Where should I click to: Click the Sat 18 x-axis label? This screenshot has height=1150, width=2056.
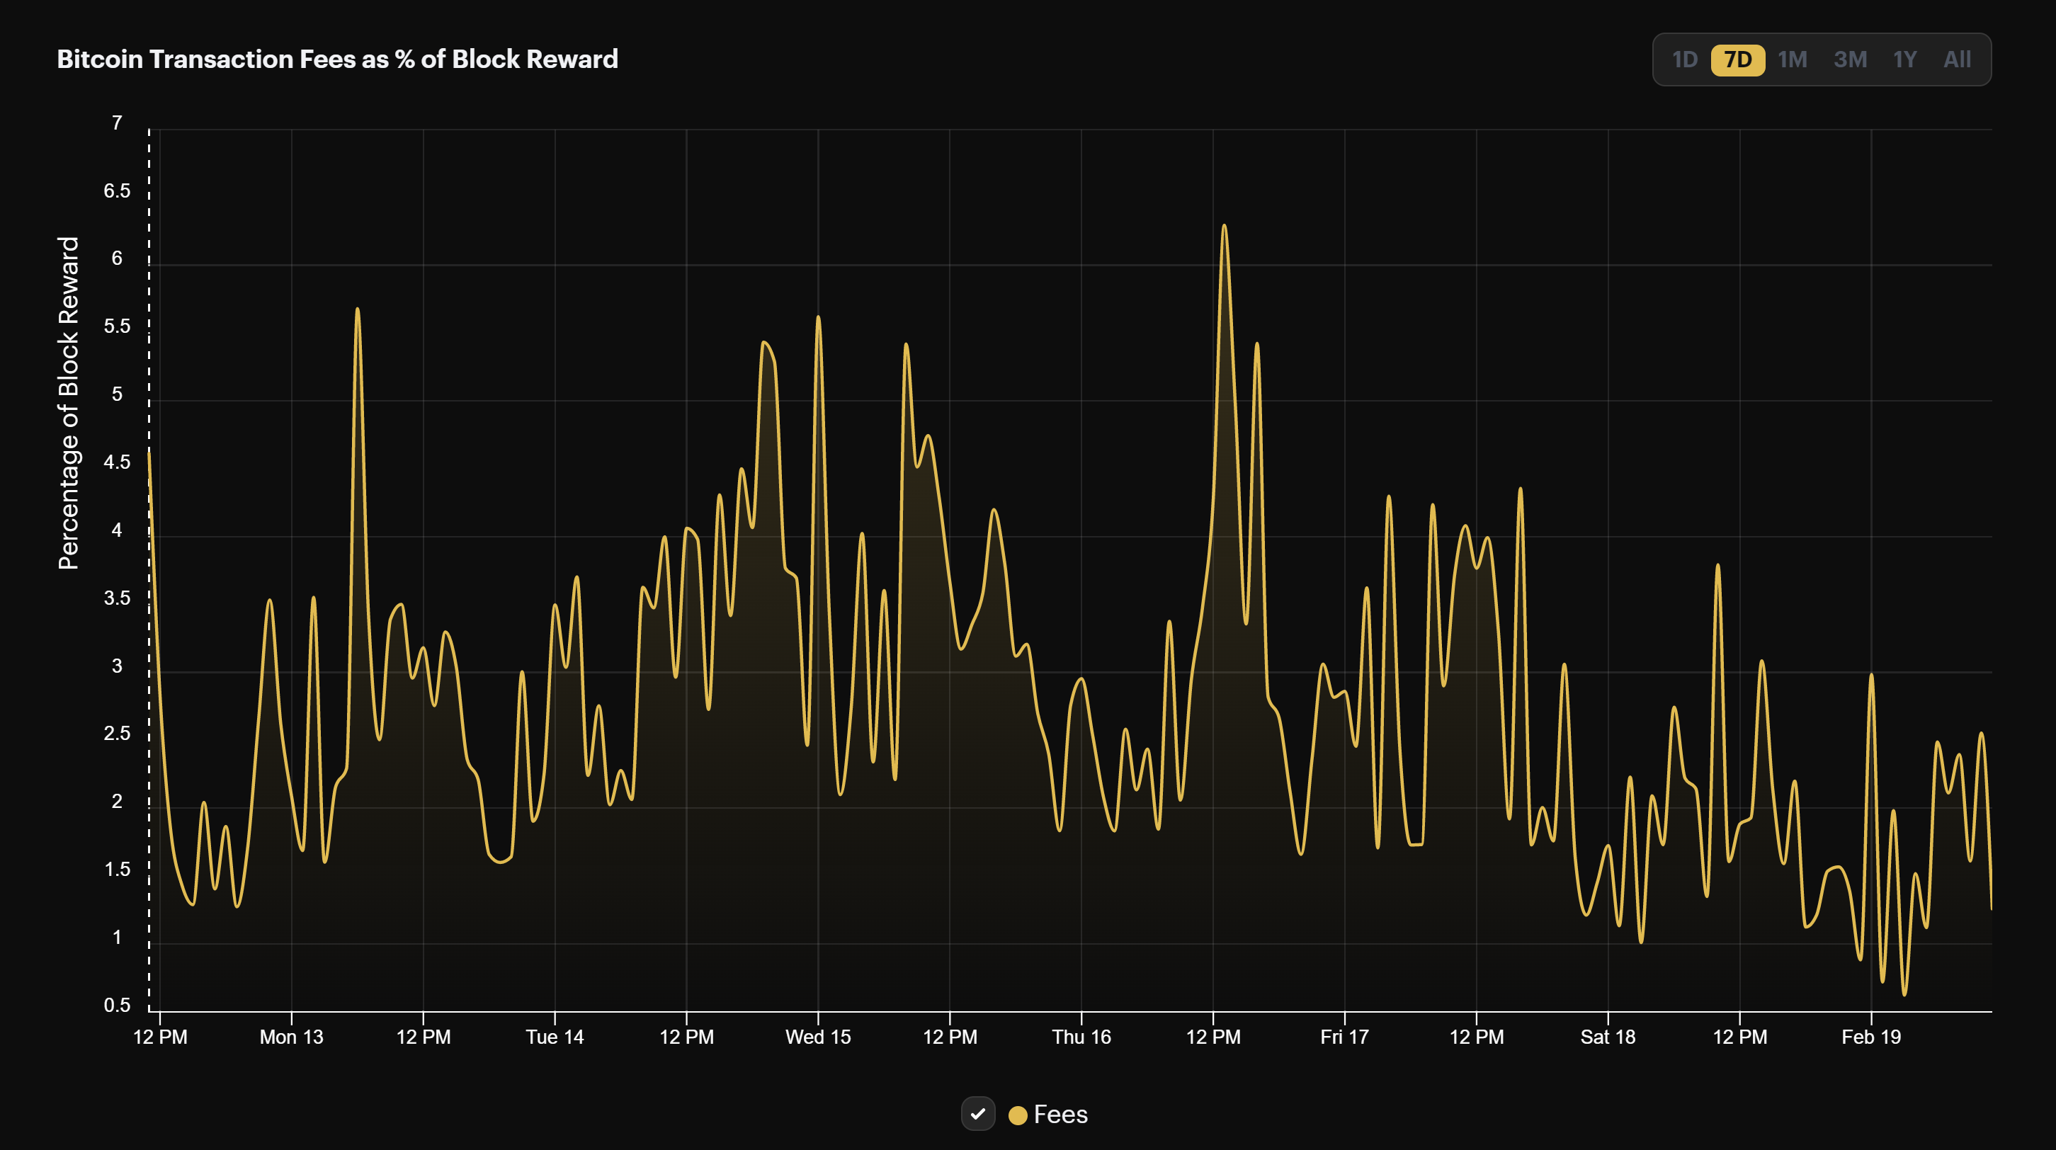click(1608, 1037)
